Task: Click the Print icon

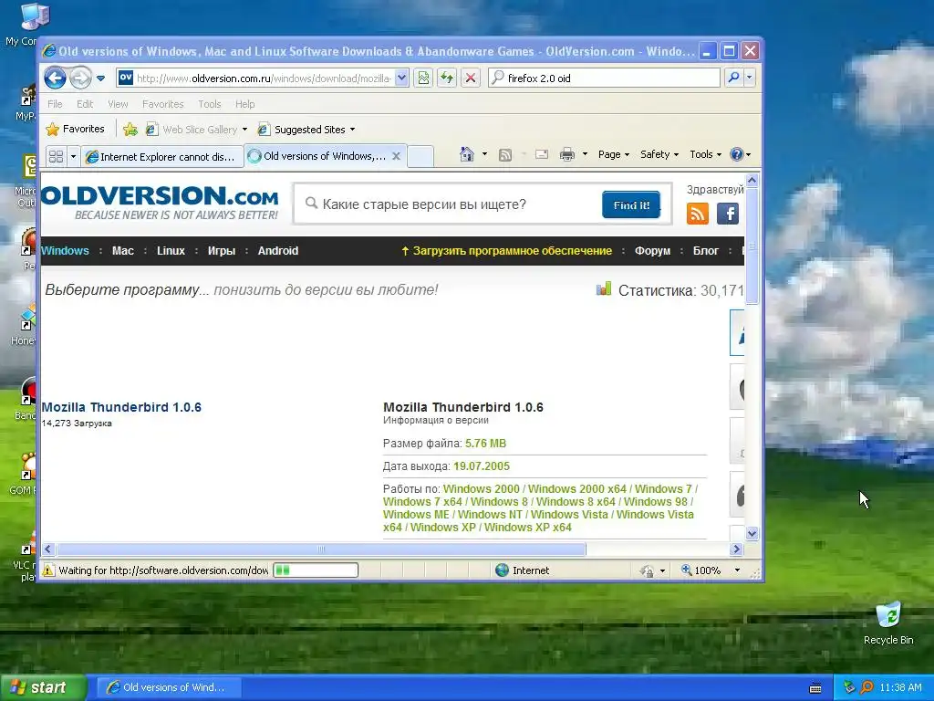Action: coord(567,155)
